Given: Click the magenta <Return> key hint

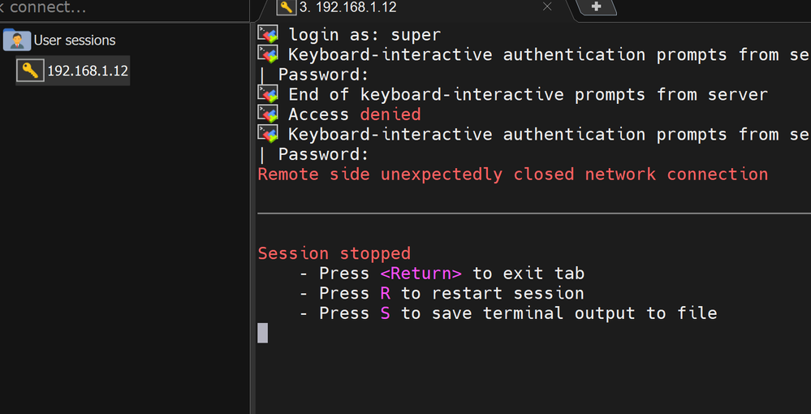Looking at the screenshot, I should [x=421, y=274].
